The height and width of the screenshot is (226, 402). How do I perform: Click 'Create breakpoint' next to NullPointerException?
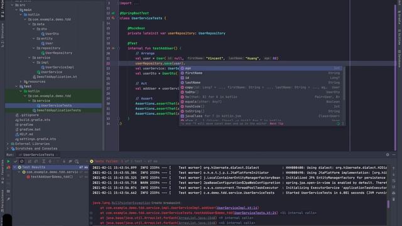pyautogui.click(x=166, y=203)
